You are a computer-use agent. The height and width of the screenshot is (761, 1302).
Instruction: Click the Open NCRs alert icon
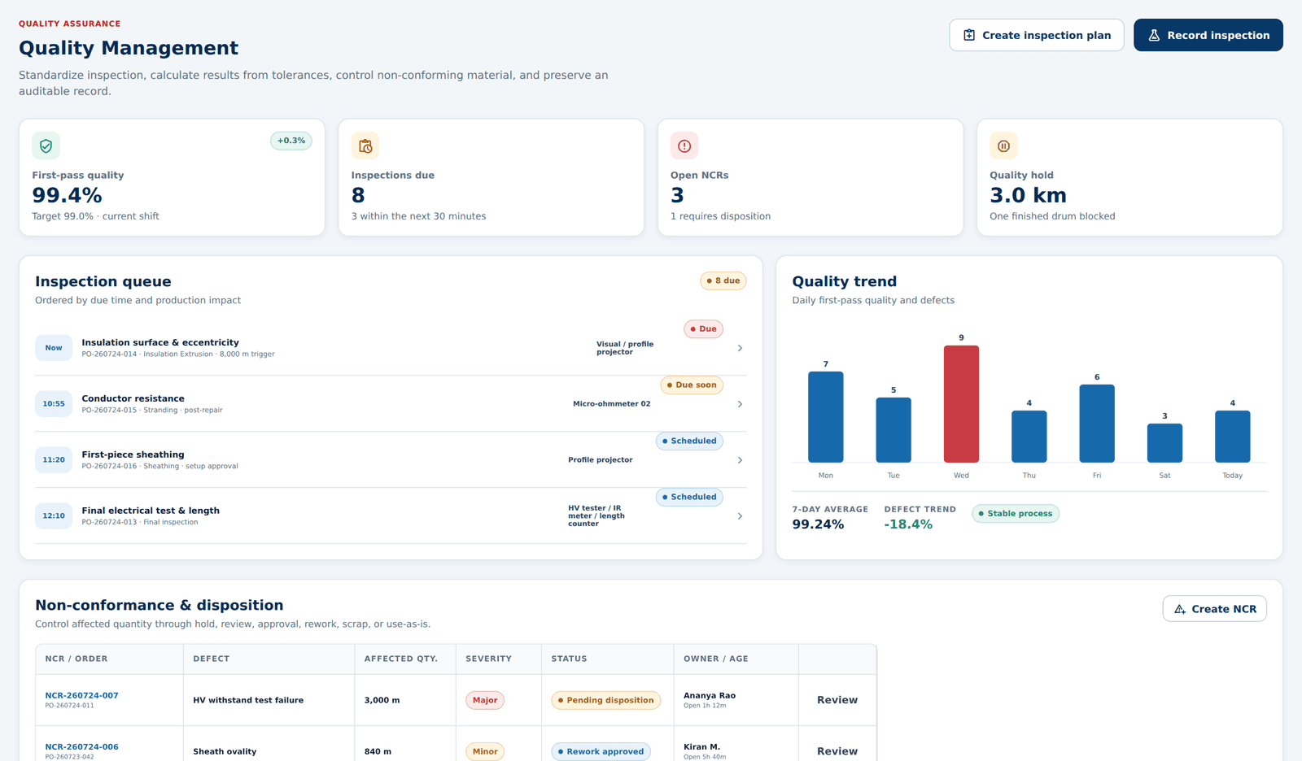pyautogui.click(x=684, y=146)
